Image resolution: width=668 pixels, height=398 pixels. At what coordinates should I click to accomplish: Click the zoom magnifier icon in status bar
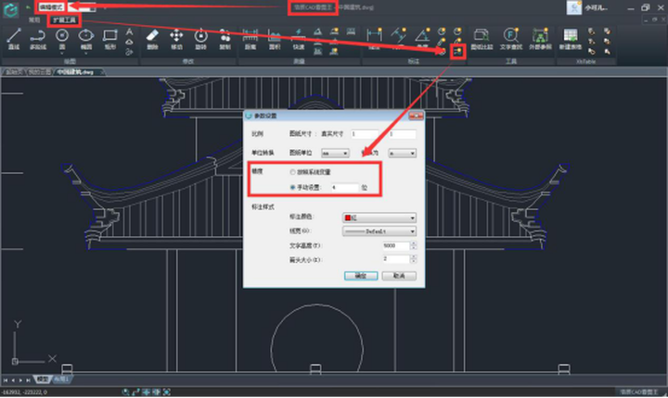click(125, 392)
